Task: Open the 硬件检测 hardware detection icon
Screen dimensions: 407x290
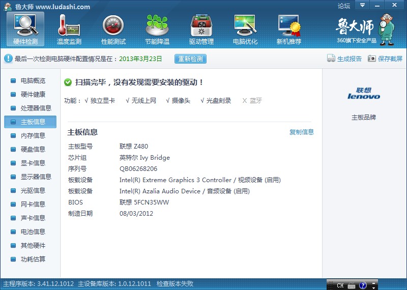Action: click(25, 29)
